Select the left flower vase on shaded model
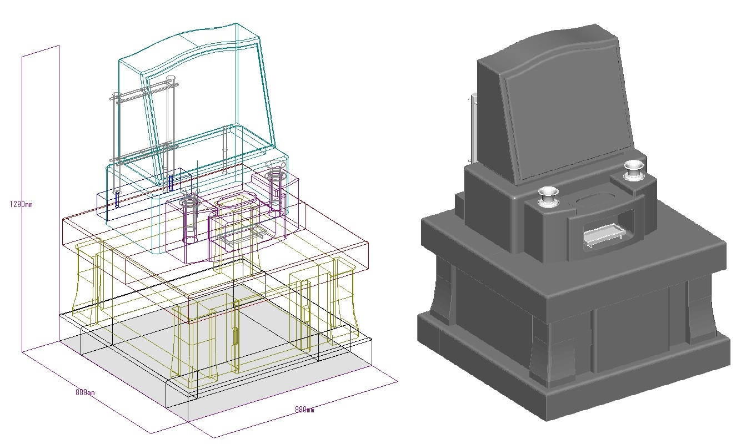Viewport: 746px width, 444px height. [x=547, y=196]
